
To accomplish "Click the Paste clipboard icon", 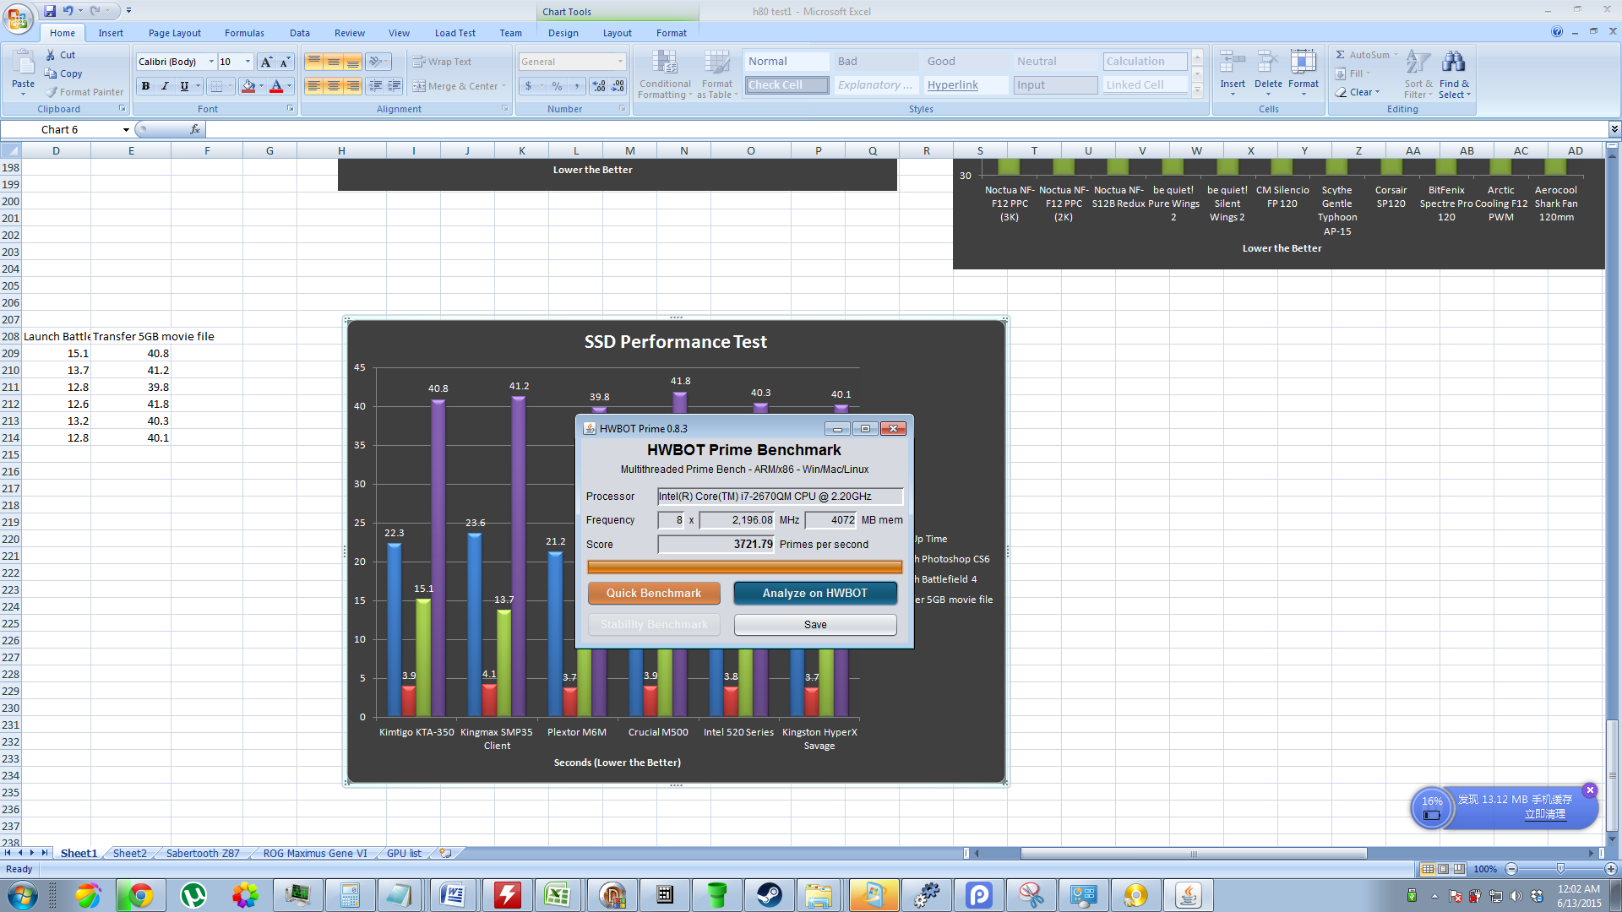I will pos(23,62).
